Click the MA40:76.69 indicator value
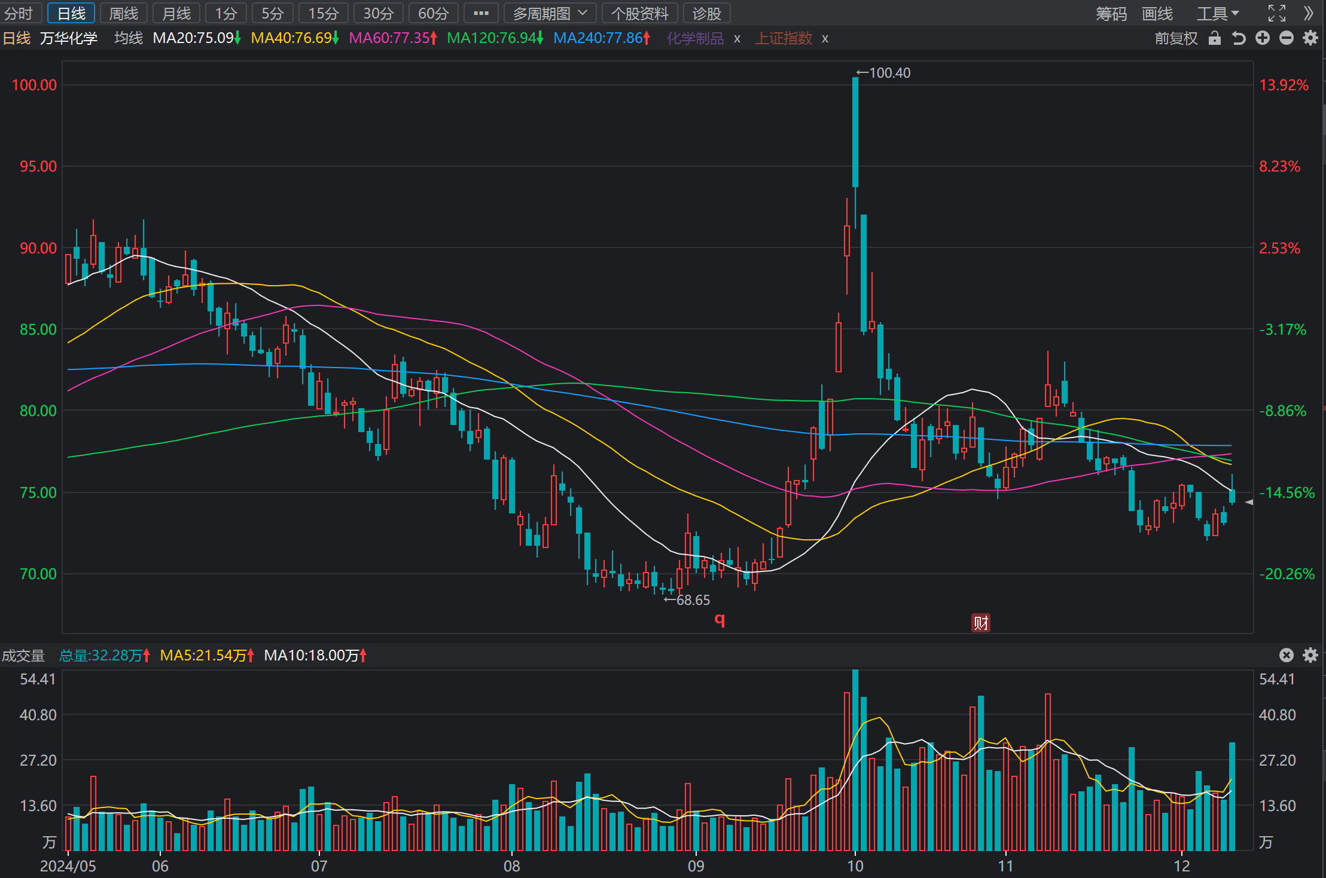1326x878 pixels. 295,38
